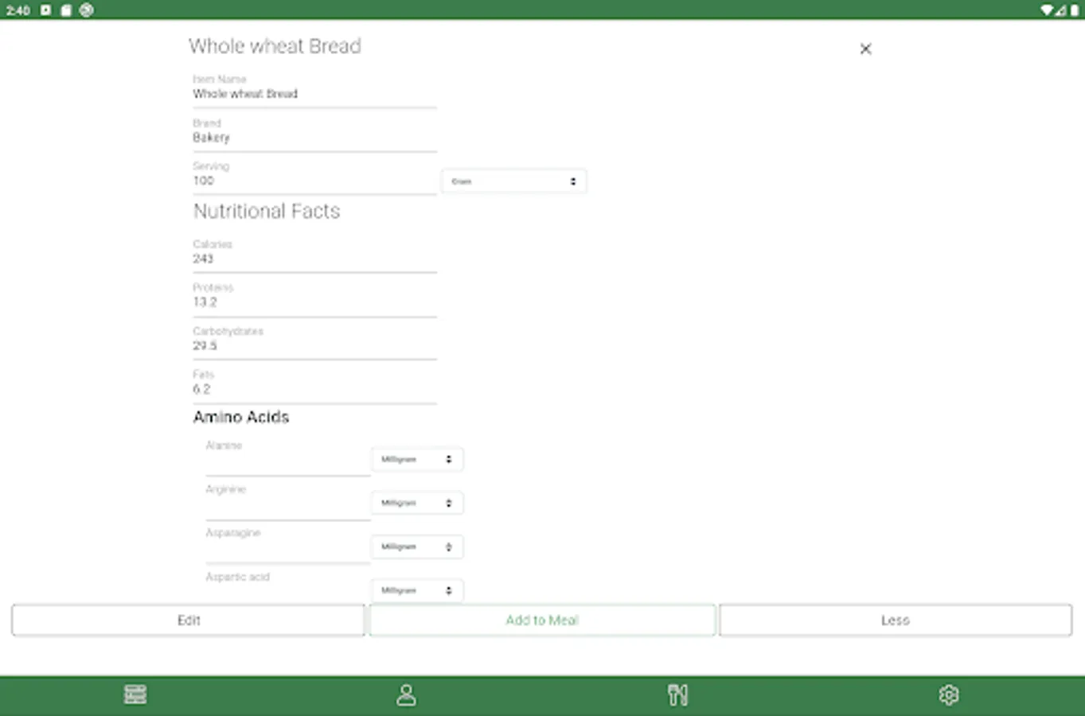
Task: Open the settings gear icon
Action: click(949, 694)
